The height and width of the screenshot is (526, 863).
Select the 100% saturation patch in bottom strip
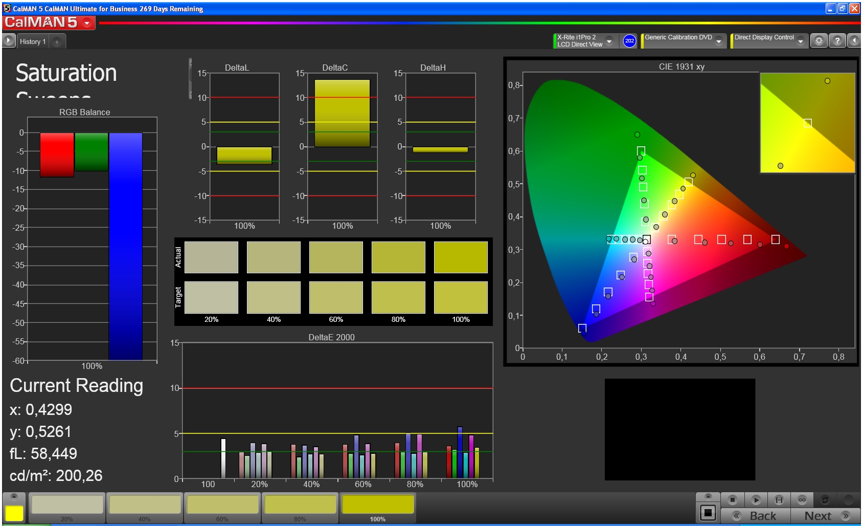(377, 506)
